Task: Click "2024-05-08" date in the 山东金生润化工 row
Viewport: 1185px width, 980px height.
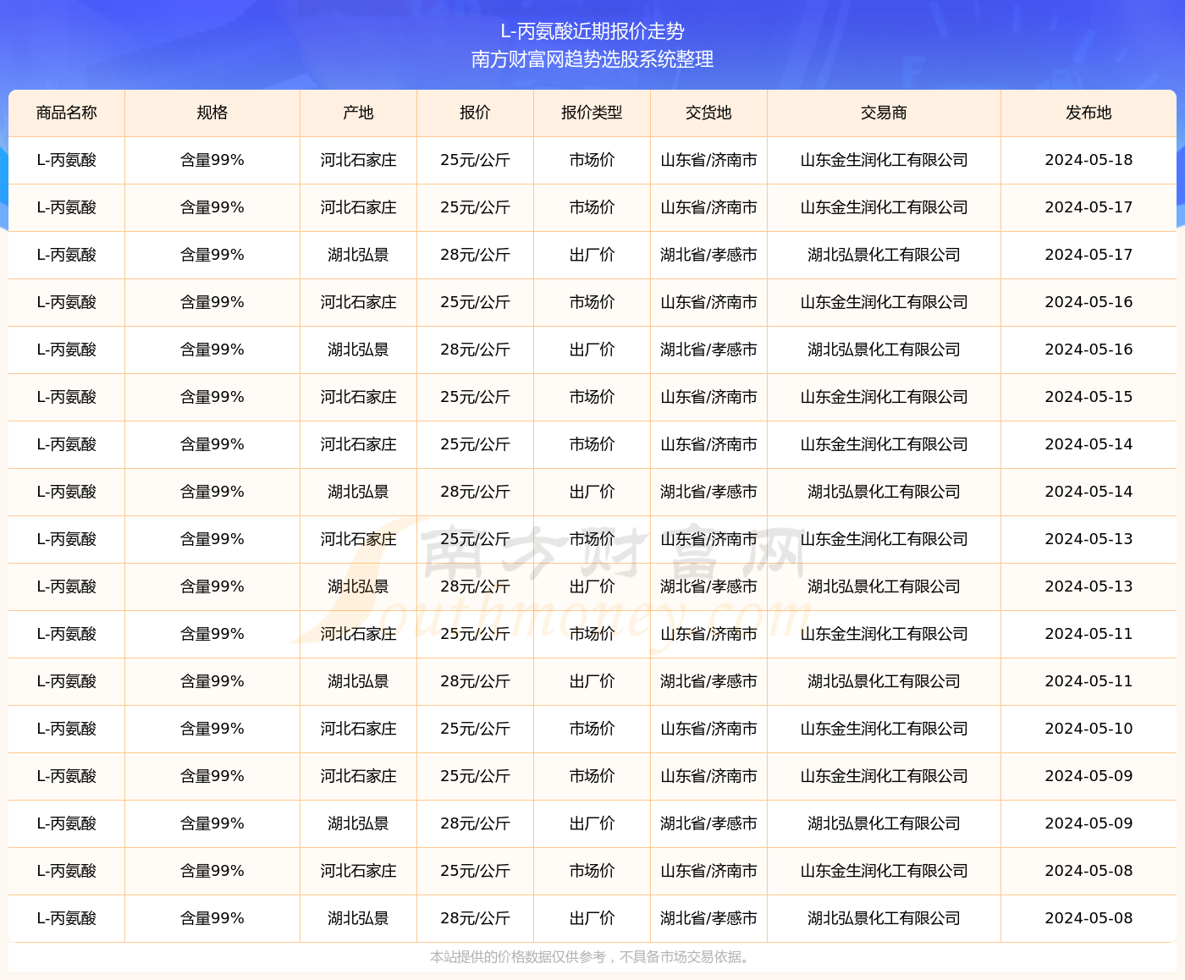Action: click(x=1089, y=871)
